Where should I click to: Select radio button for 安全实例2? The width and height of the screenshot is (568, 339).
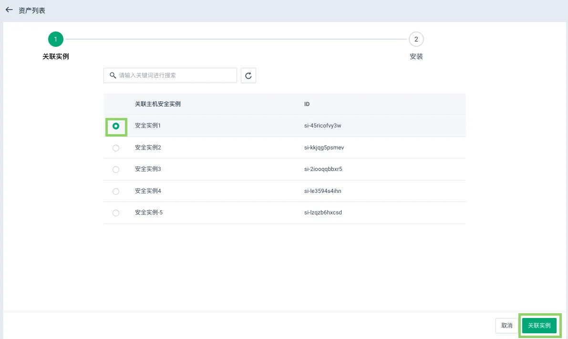pyautogui.click(x=116, y=148)
